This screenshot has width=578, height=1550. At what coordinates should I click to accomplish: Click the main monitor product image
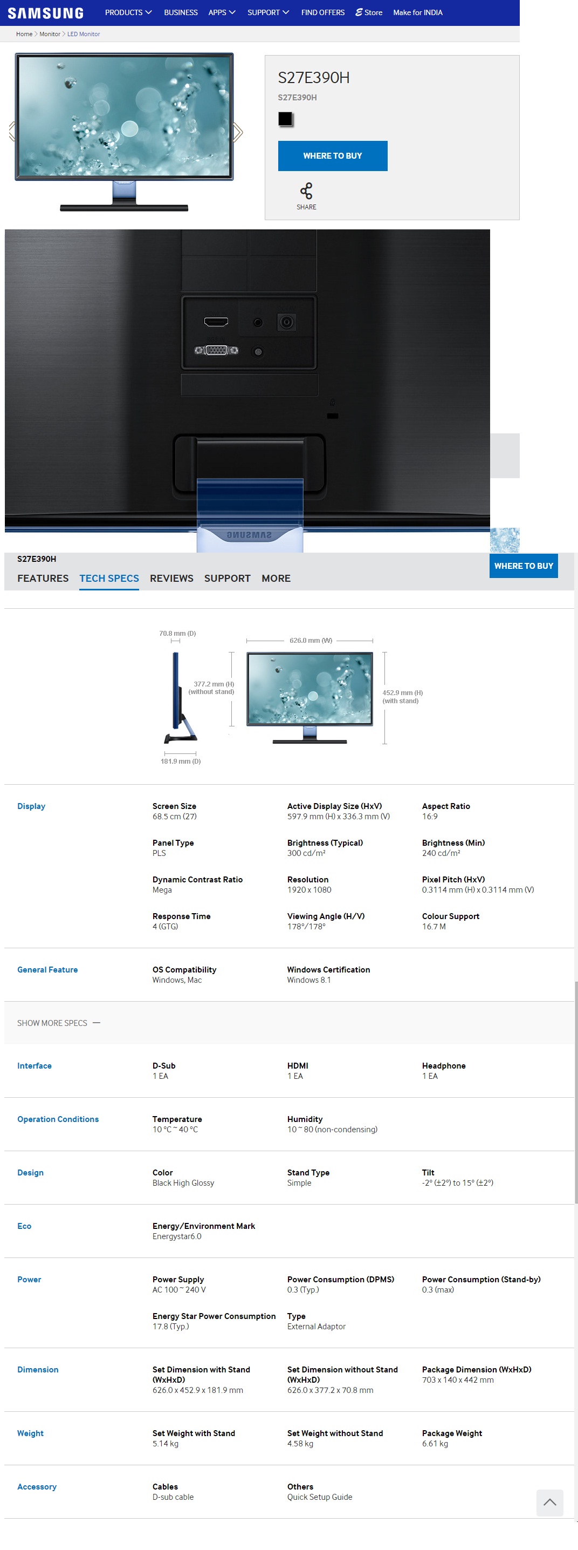(x=124, y=132)
